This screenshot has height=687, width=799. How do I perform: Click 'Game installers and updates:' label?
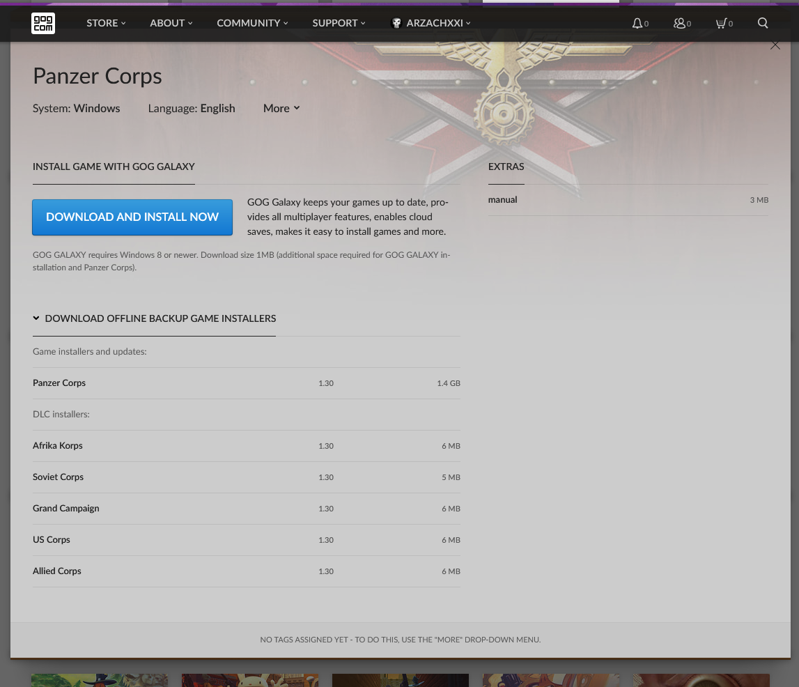90,352
